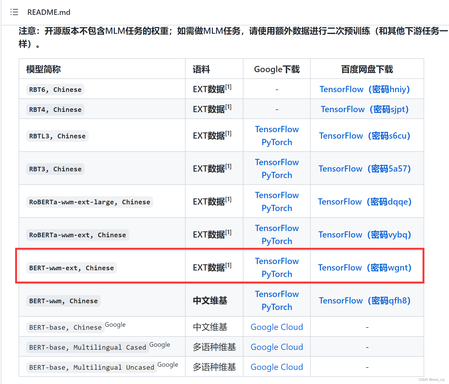Click the RoBERTa-wwm-ext, Chinese model name
The image size is (449, 384).
pos(78,235)
